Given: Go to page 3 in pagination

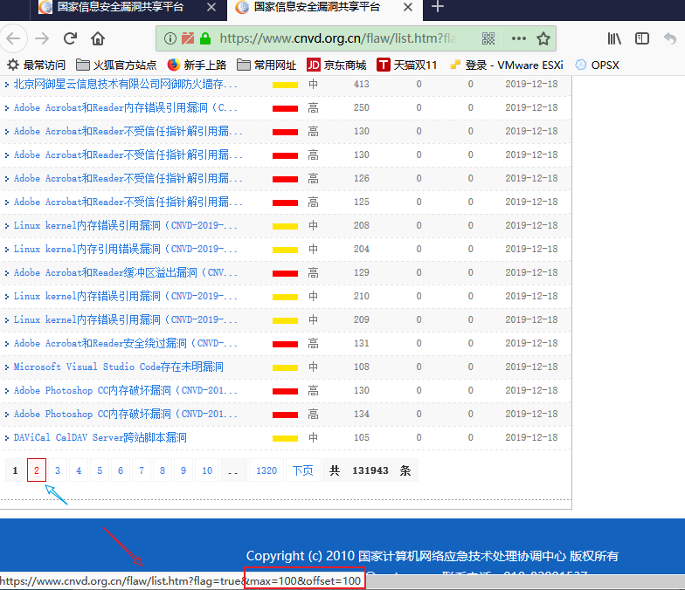Looking at the screenshot, I should tap(58, 470).
